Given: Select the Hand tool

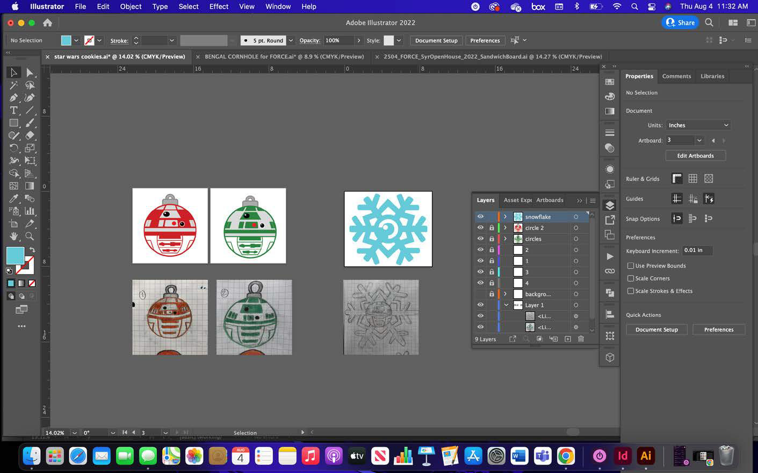Looking at the screenshot, I should (x=14, y=236).
